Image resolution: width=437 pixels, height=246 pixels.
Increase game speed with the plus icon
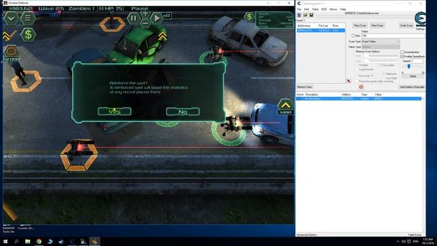[145, 14]
